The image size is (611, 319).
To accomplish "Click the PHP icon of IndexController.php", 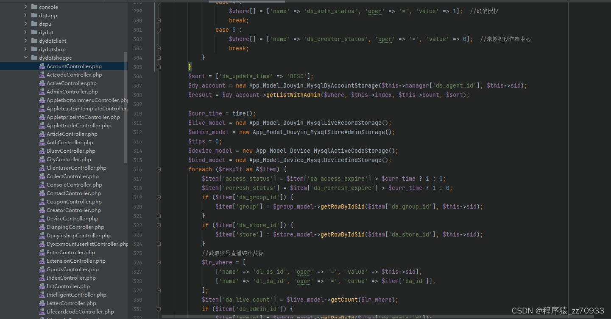I will tap(42, 278).
